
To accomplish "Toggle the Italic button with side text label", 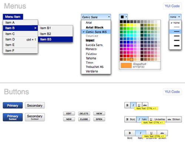I will click(x=142, y=119).
